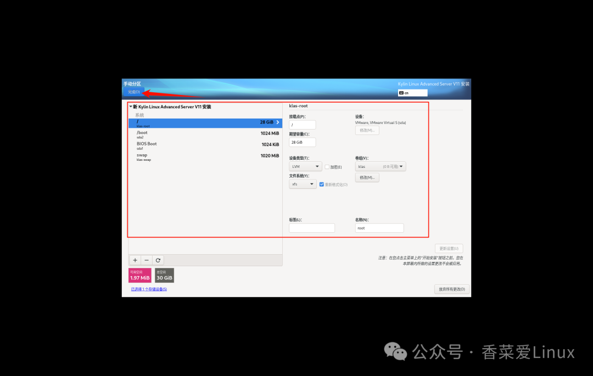Viewport: 593px width, 376px height.
Task: Click the 放弃所有更改 discard all changes button
Action: coord(452,289)
